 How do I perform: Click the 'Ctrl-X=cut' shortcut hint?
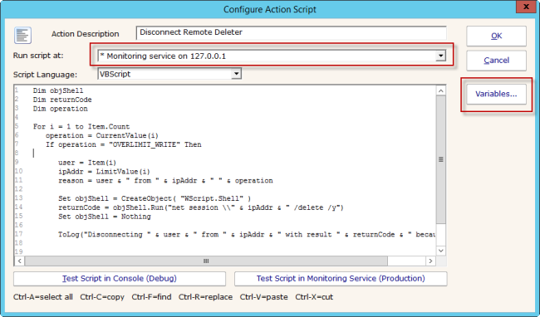click(314, 297)
